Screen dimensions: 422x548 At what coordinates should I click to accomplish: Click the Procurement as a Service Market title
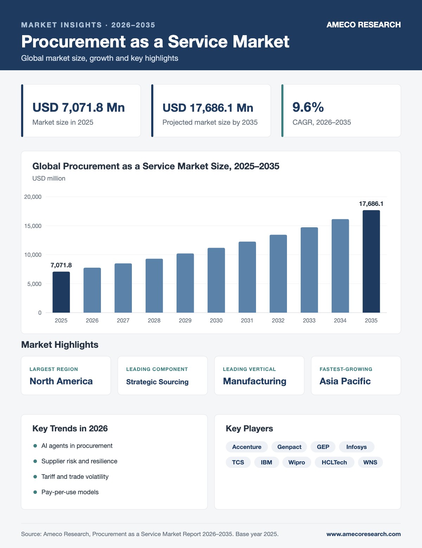[x=155, y=41]
